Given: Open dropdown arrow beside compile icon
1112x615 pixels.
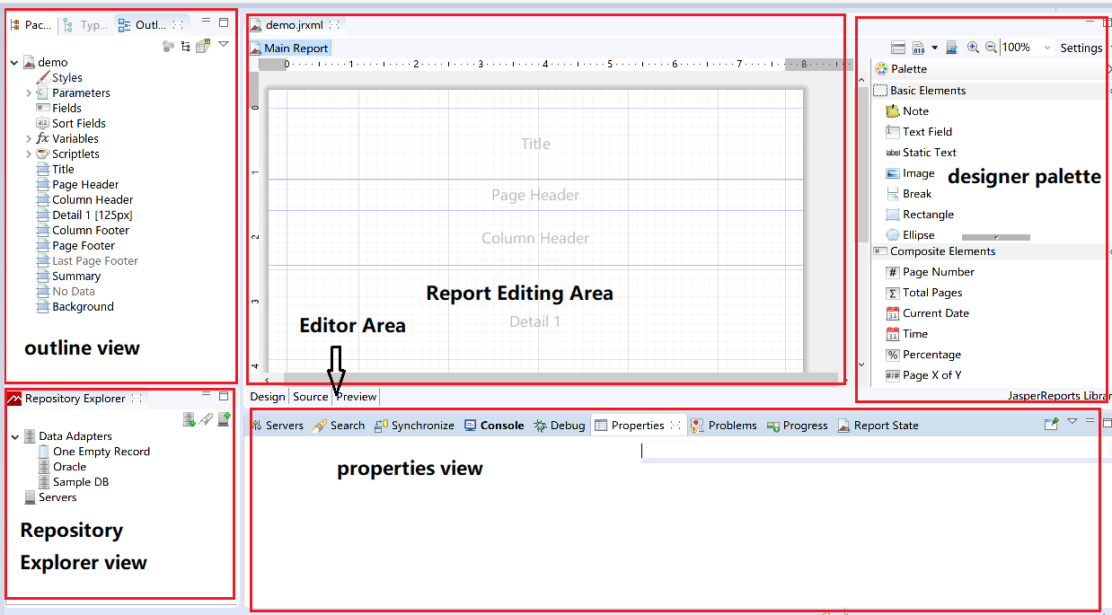Looking at the screenshot, I should click(934, 48).
